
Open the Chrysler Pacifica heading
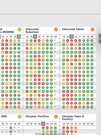coord(37,116)
